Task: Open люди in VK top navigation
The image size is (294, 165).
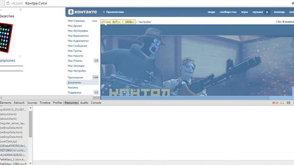Action: pos(211,12)
